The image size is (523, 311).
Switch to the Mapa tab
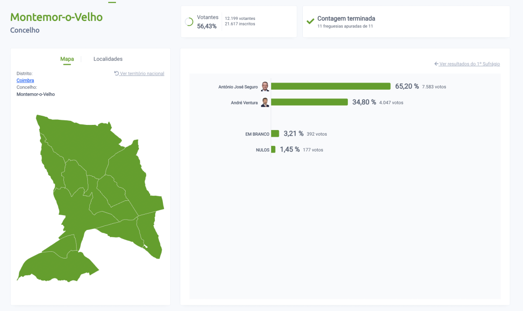coord(67,59)
